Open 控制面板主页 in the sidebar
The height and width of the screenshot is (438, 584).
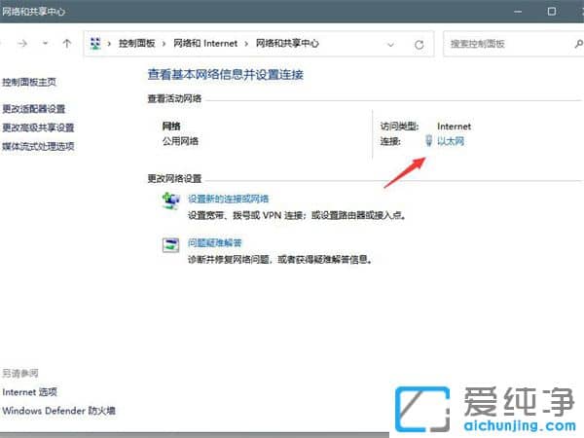(x=29, y=82)
